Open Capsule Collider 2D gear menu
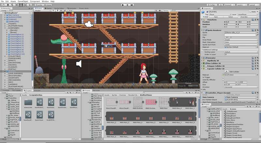 (258, 69)
